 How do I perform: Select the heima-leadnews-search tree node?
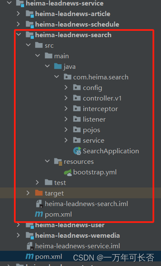(74, 35)
